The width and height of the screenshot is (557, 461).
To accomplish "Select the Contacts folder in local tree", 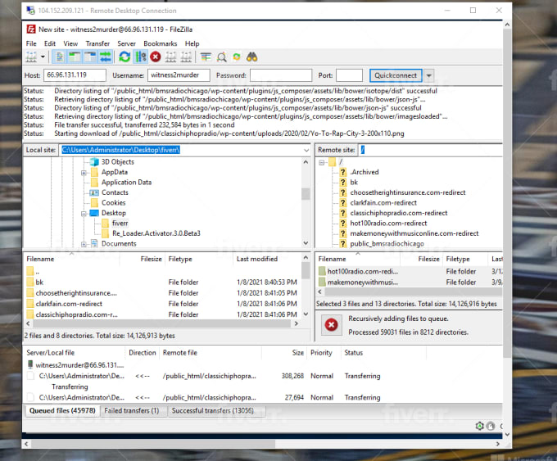I will (115, 192).
